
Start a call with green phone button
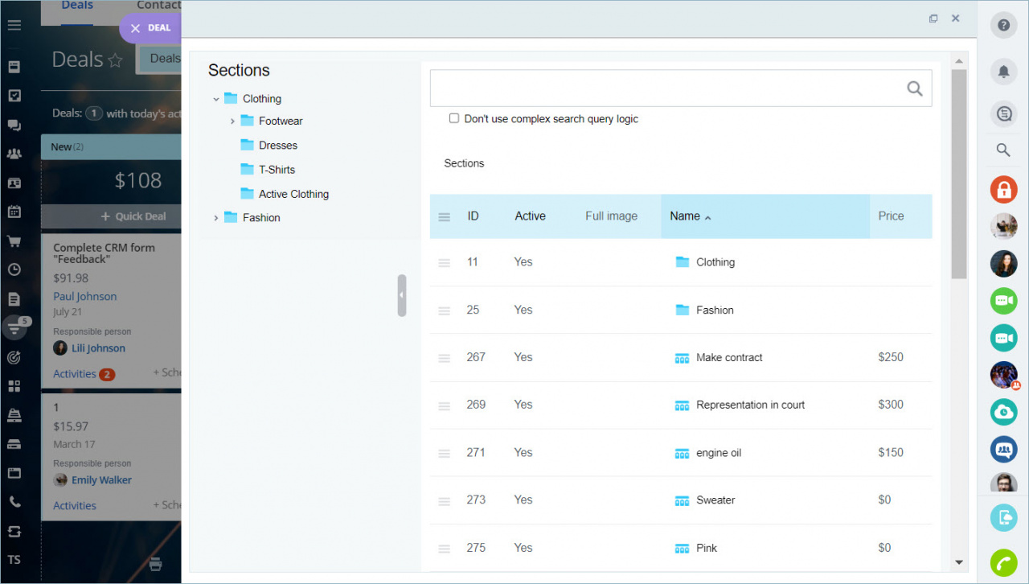coord(1003,562)
